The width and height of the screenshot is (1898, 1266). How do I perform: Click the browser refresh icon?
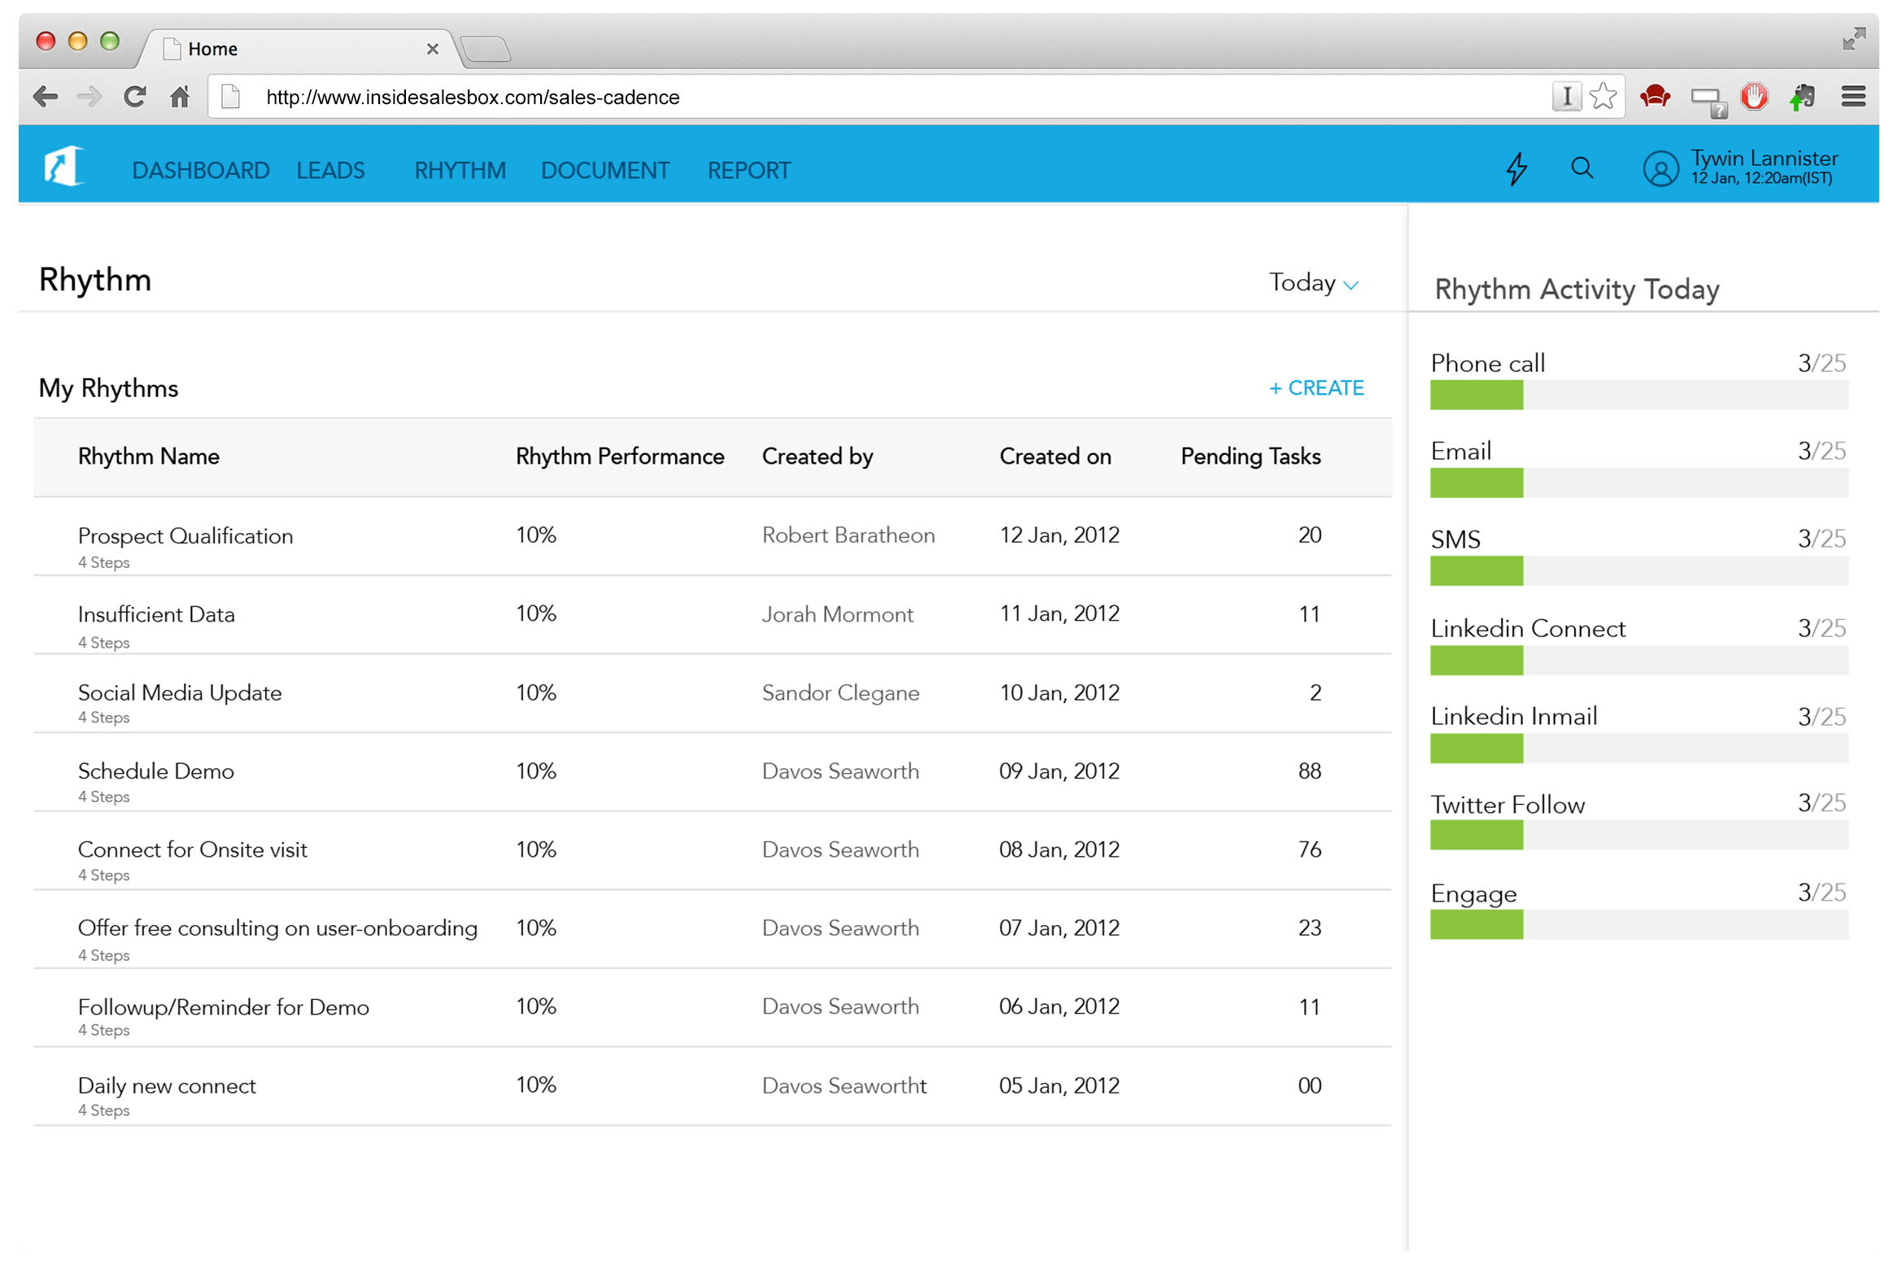[x=134, y=96]
